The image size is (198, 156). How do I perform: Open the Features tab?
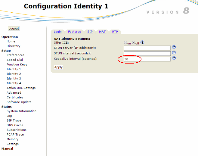click(x=74, y=32)
